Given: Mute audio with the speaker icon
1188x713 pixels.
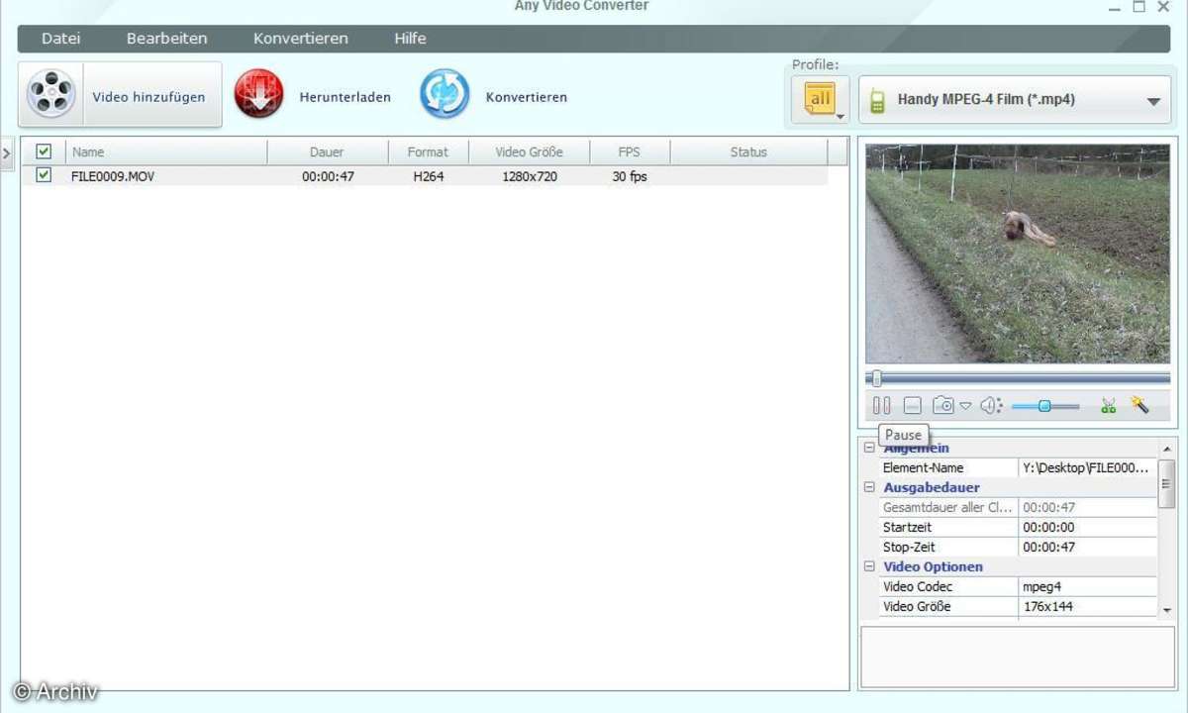Looking at the screenshot, I should tap(991, 405).
